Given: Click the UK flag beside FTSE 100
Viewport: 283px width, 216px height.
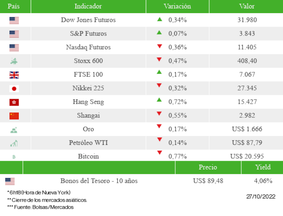Looking at the screenshot, I should [x=14, y=75].
